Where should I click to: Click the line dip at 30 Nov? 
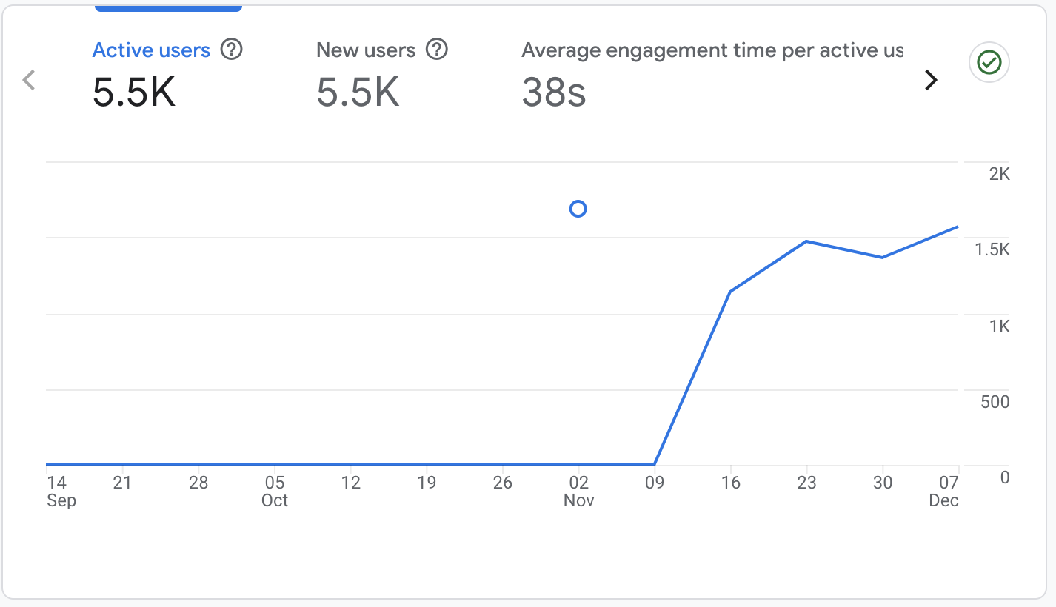[x=882, y=258]
